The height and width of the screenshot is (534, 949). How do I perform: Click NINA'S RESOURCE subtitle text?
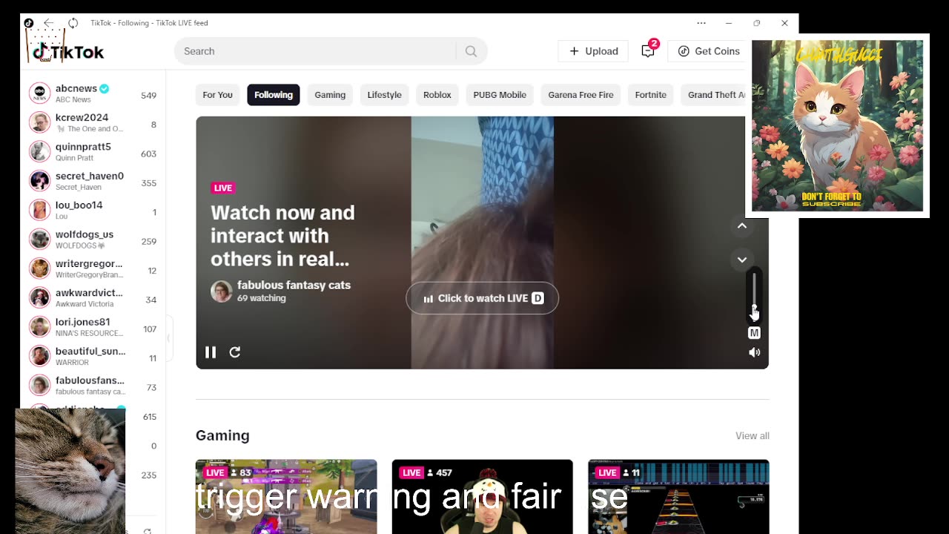click(x=90, y=333)
